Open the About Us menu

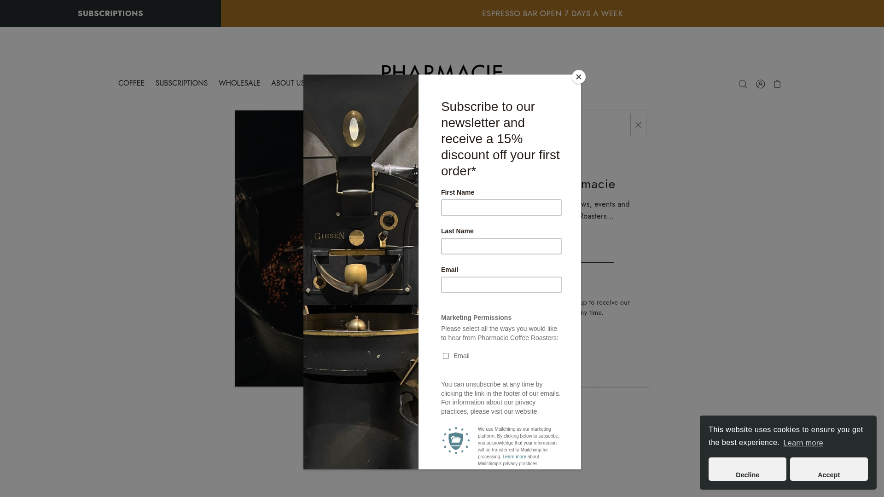click(x=287, y=83)
